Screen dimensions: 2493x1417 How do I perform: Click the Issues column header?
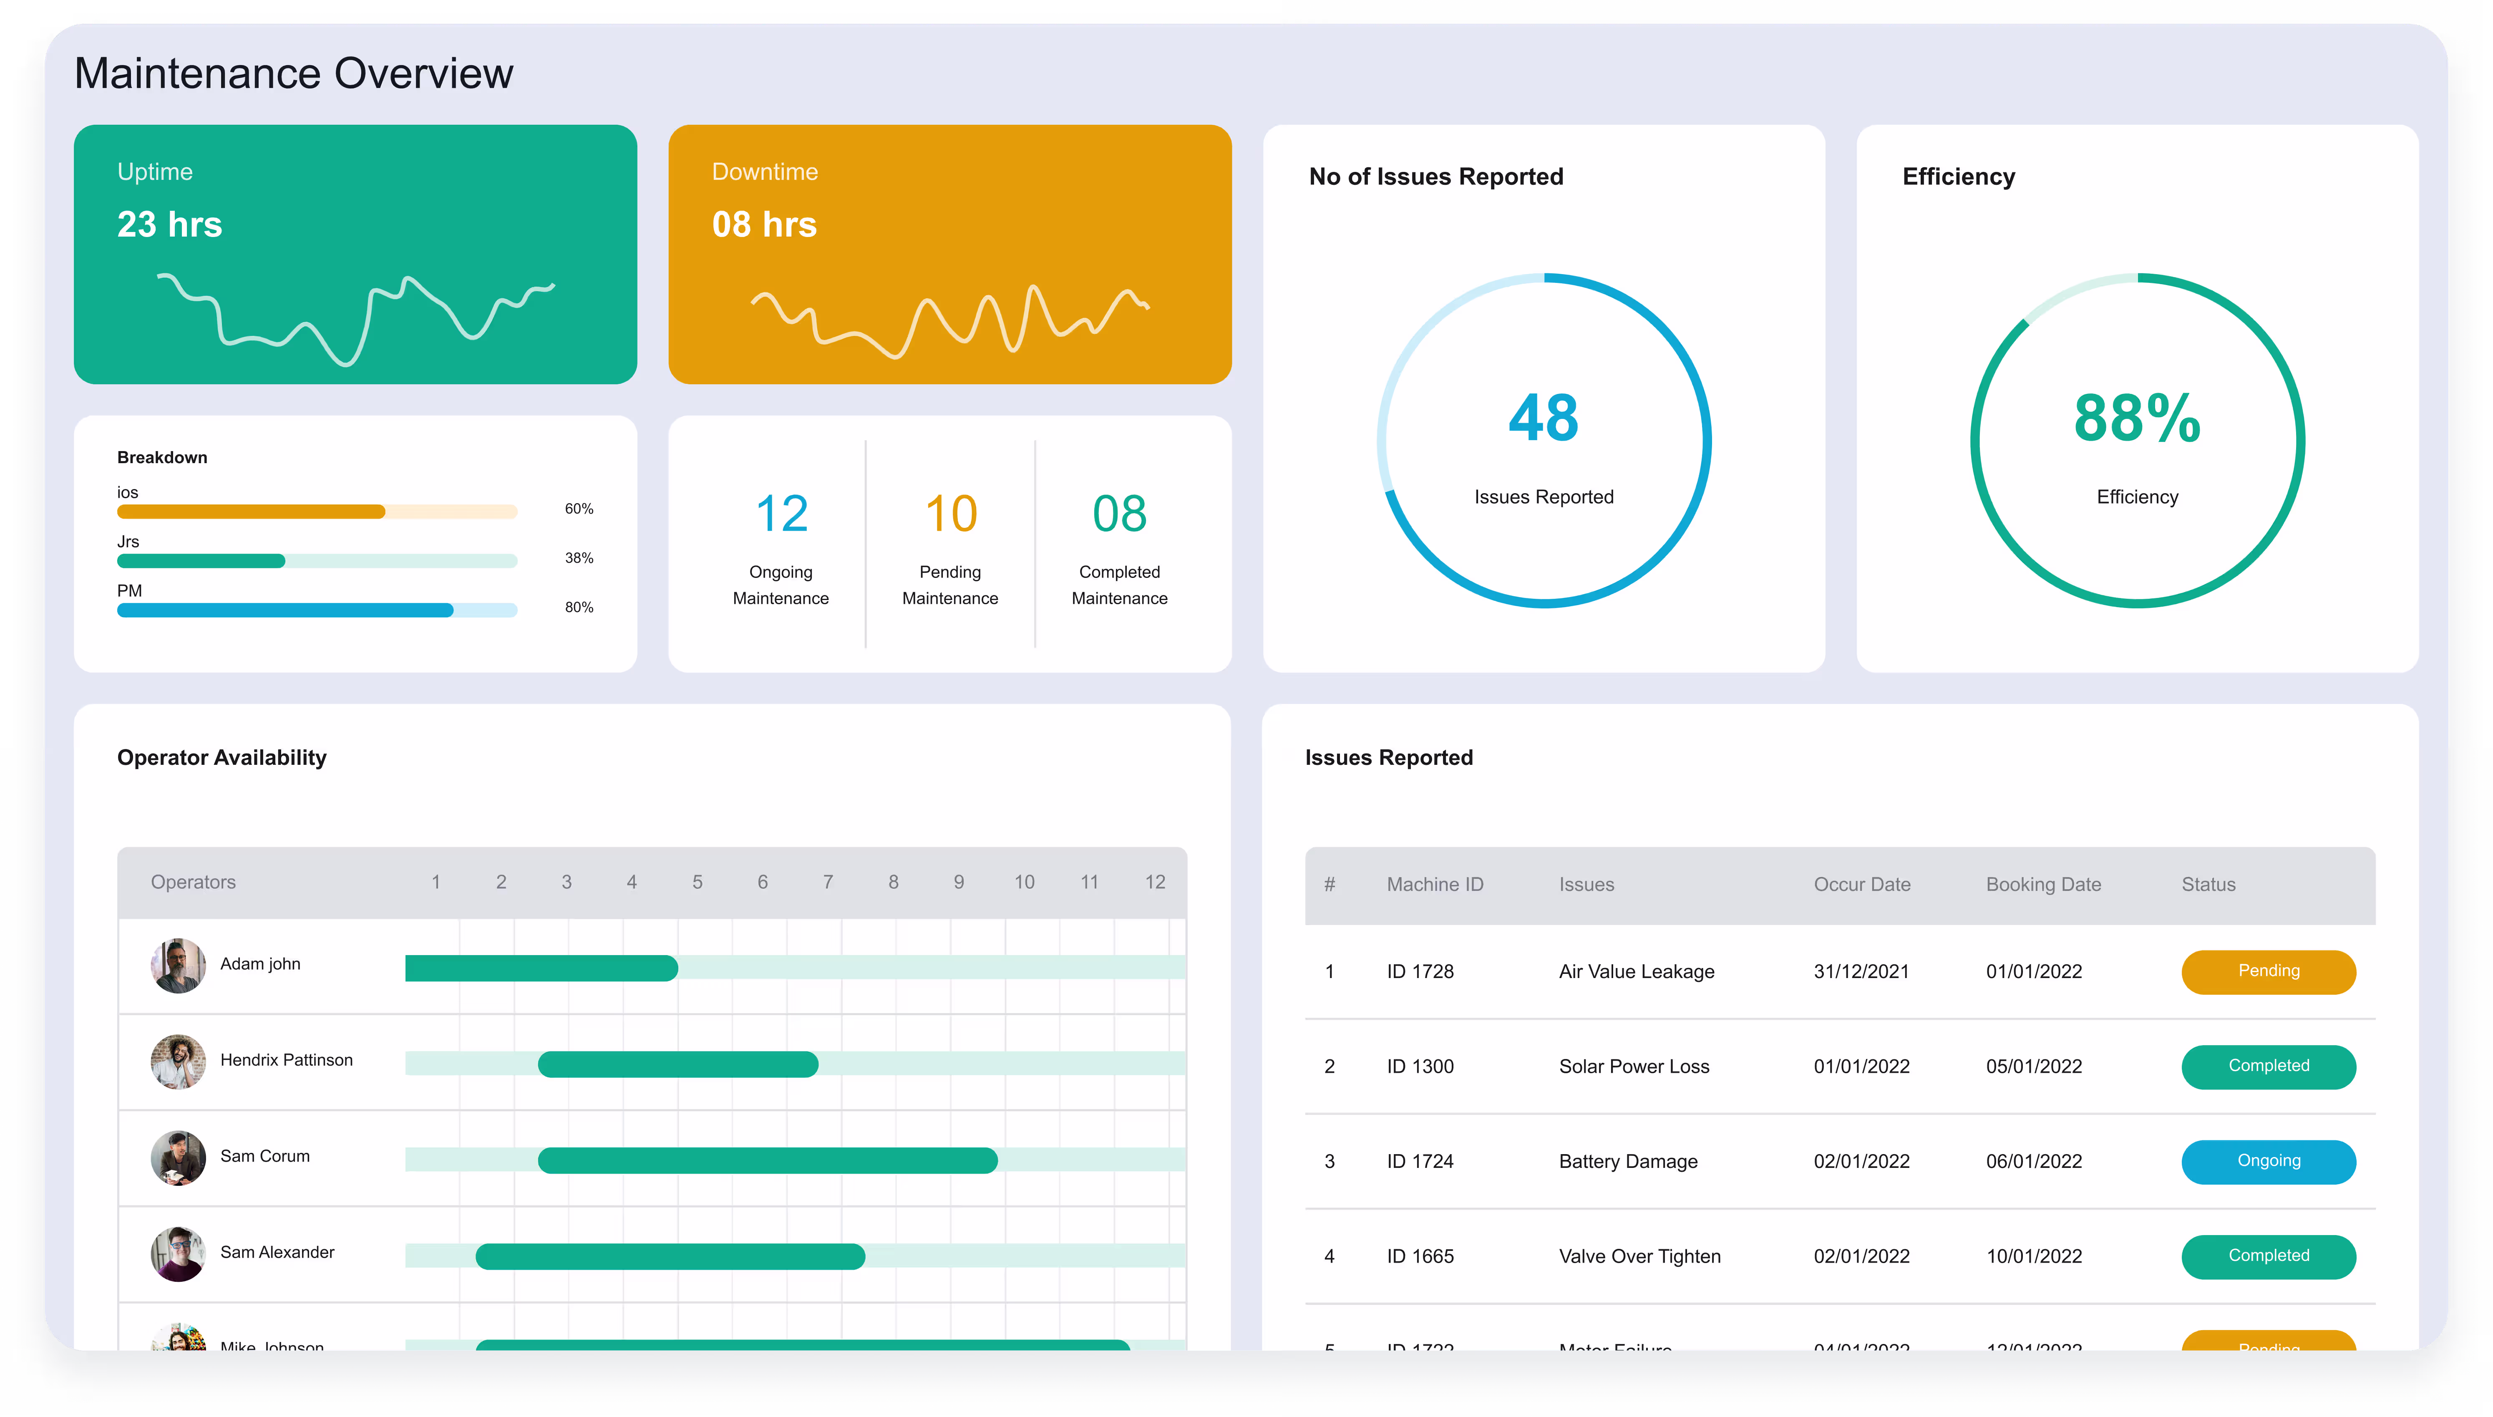tap(1586, 884)
